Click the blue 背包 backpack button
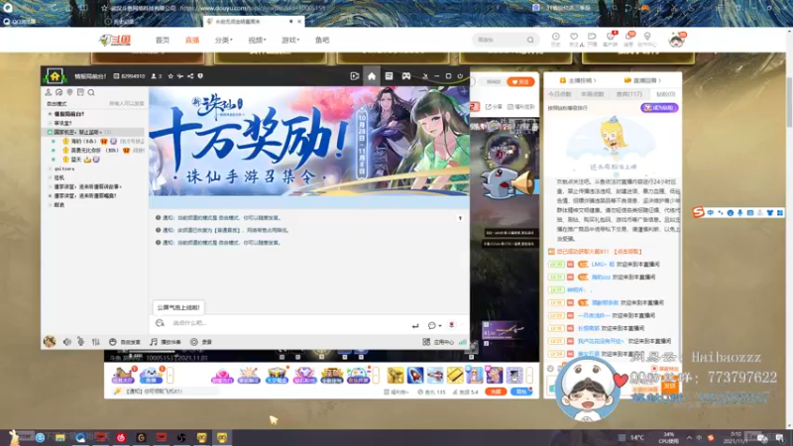This screenshot has height=446, width=793. pyautogui.click(x=521, y=391)
